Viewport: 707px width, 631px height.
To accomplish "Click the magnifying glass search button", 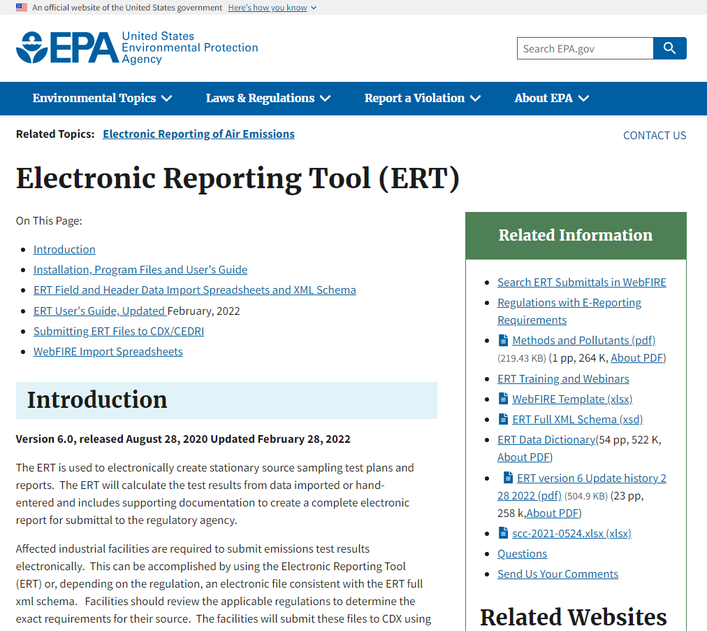I will coord(669,48).
